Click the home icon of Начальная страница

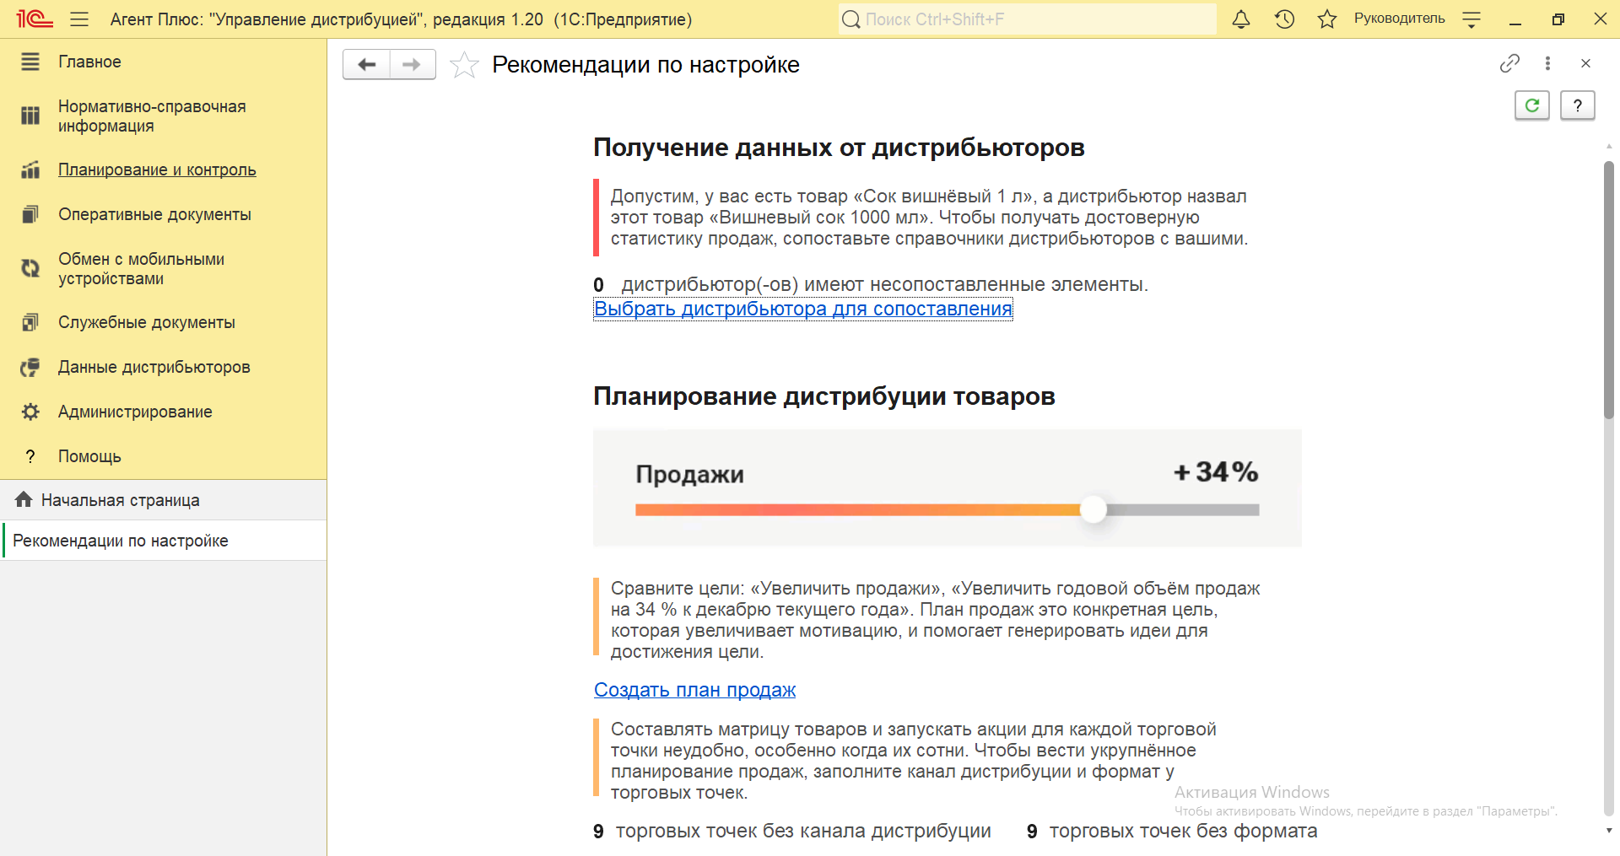click(x=24, y=499)
